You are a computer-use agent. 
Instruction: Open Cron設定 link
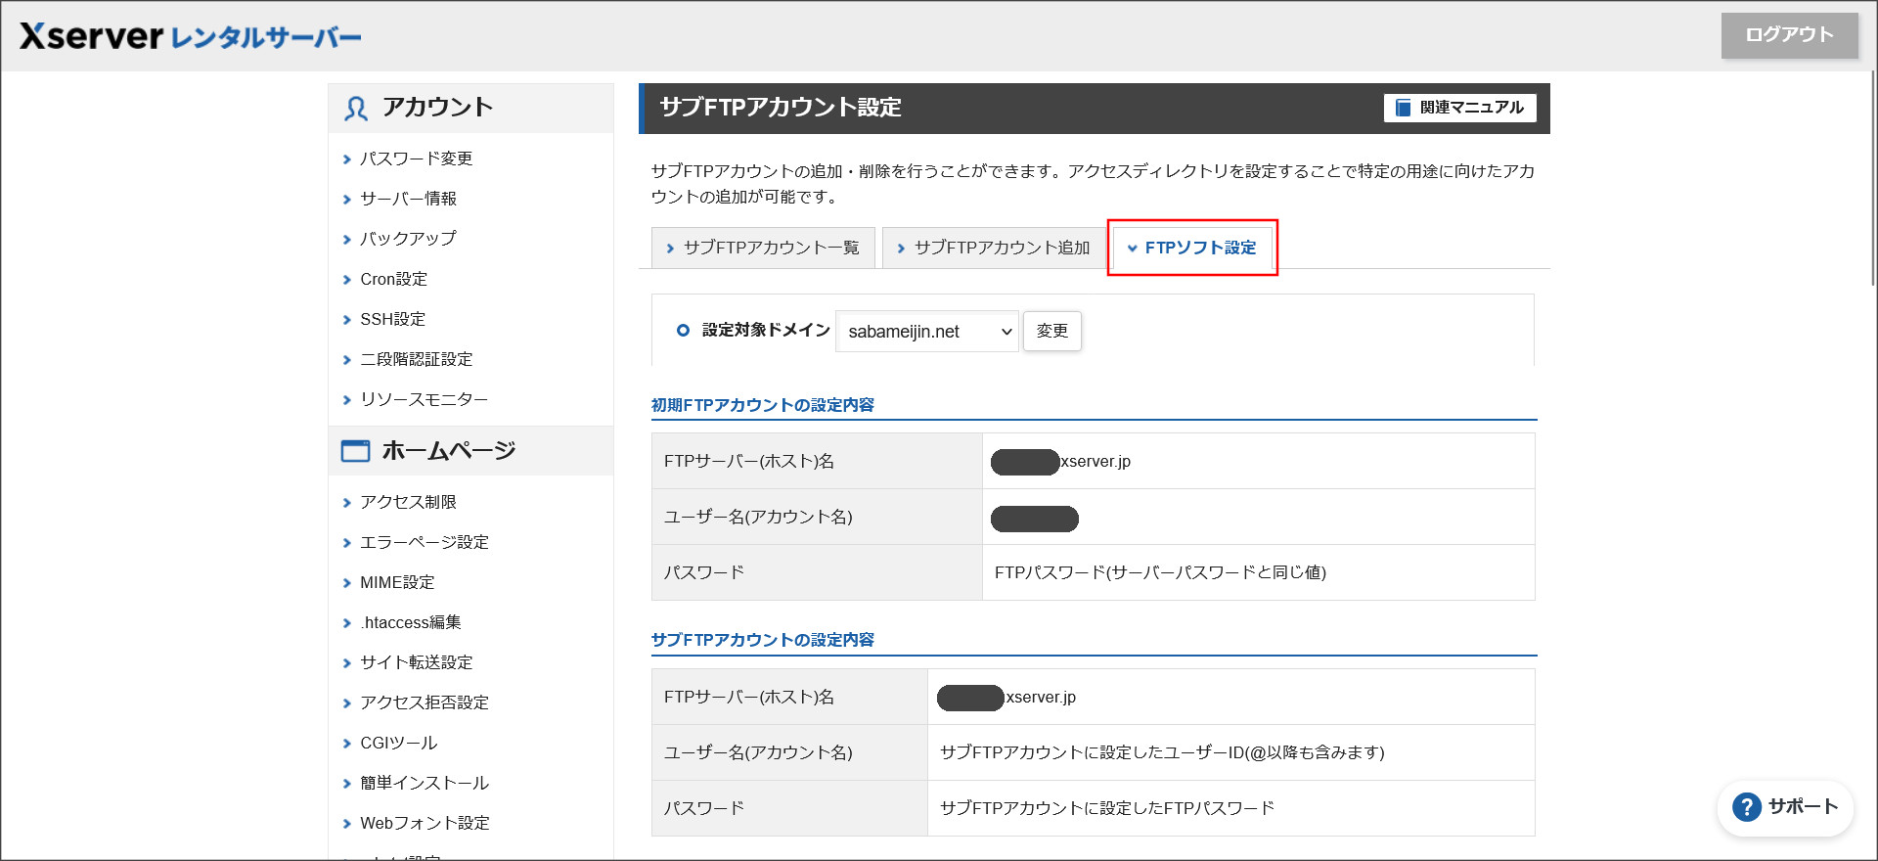point(393,279)
